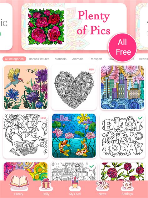Open the Plenty of Pics roses banner
The image size is (148, 198).
pos(74,27)
